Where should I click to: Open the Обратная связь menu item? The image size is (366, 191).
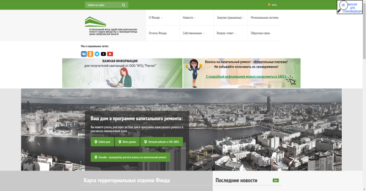pos(260,33)
